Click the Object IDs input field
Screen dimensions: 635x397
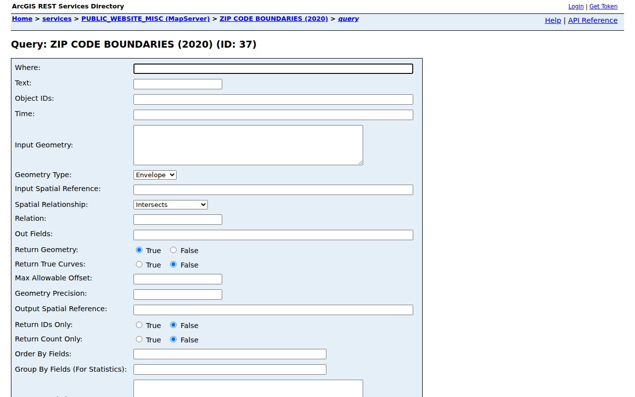[x=273, y=100]
